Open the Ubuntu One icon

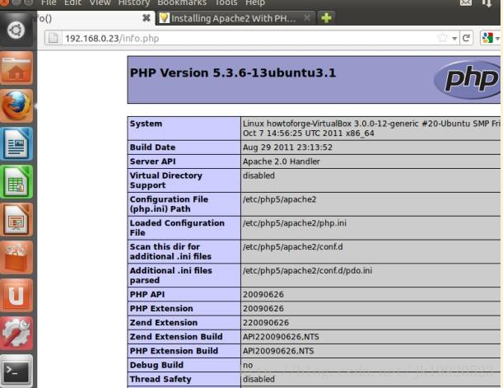click(16, 295)
